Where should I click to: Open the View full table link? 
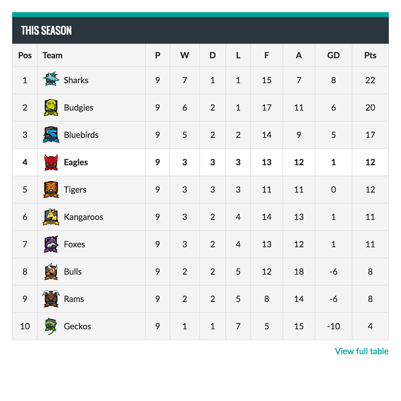tap(362, 351)
